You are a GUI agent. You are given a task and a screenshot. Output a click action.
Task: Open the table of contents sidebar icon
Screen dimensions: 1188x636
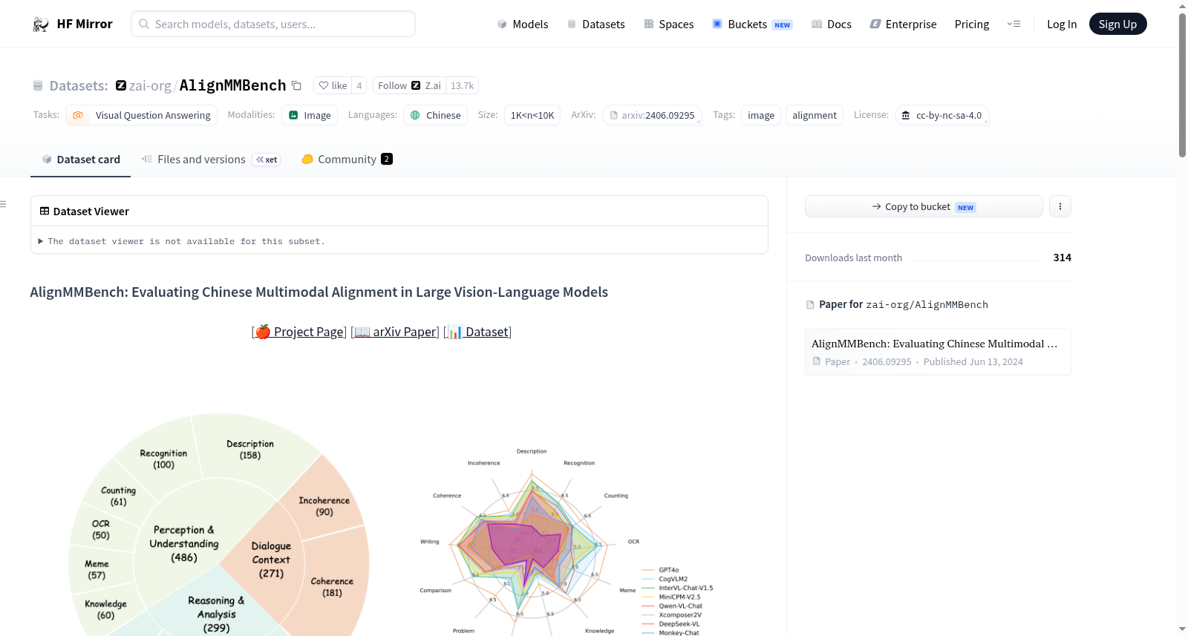(x=3, y=204)
